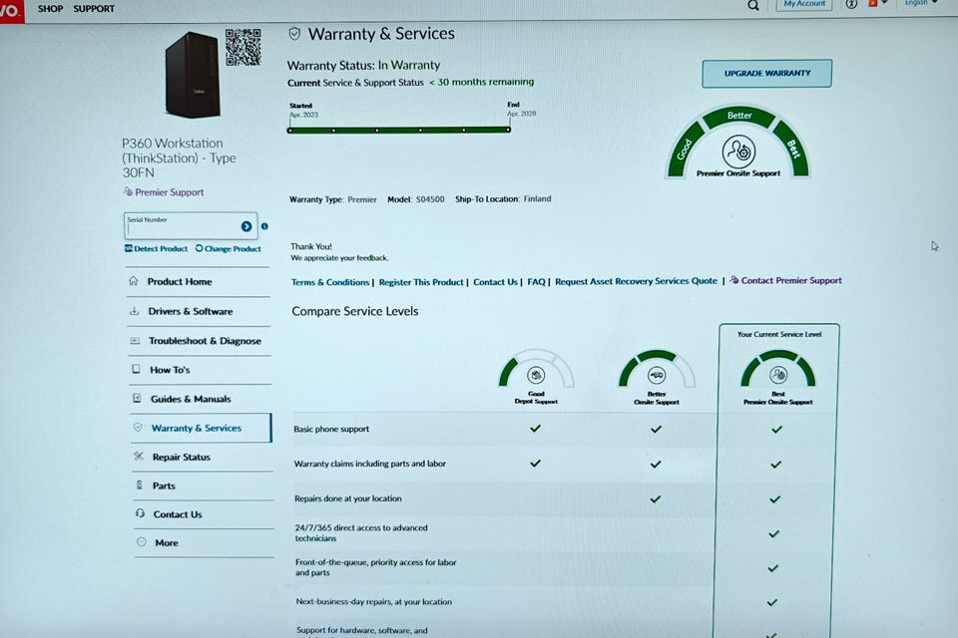Click the Warranty & Services heading shield icon
Viewport: 958px width, 638px height.
coord(294,34)
